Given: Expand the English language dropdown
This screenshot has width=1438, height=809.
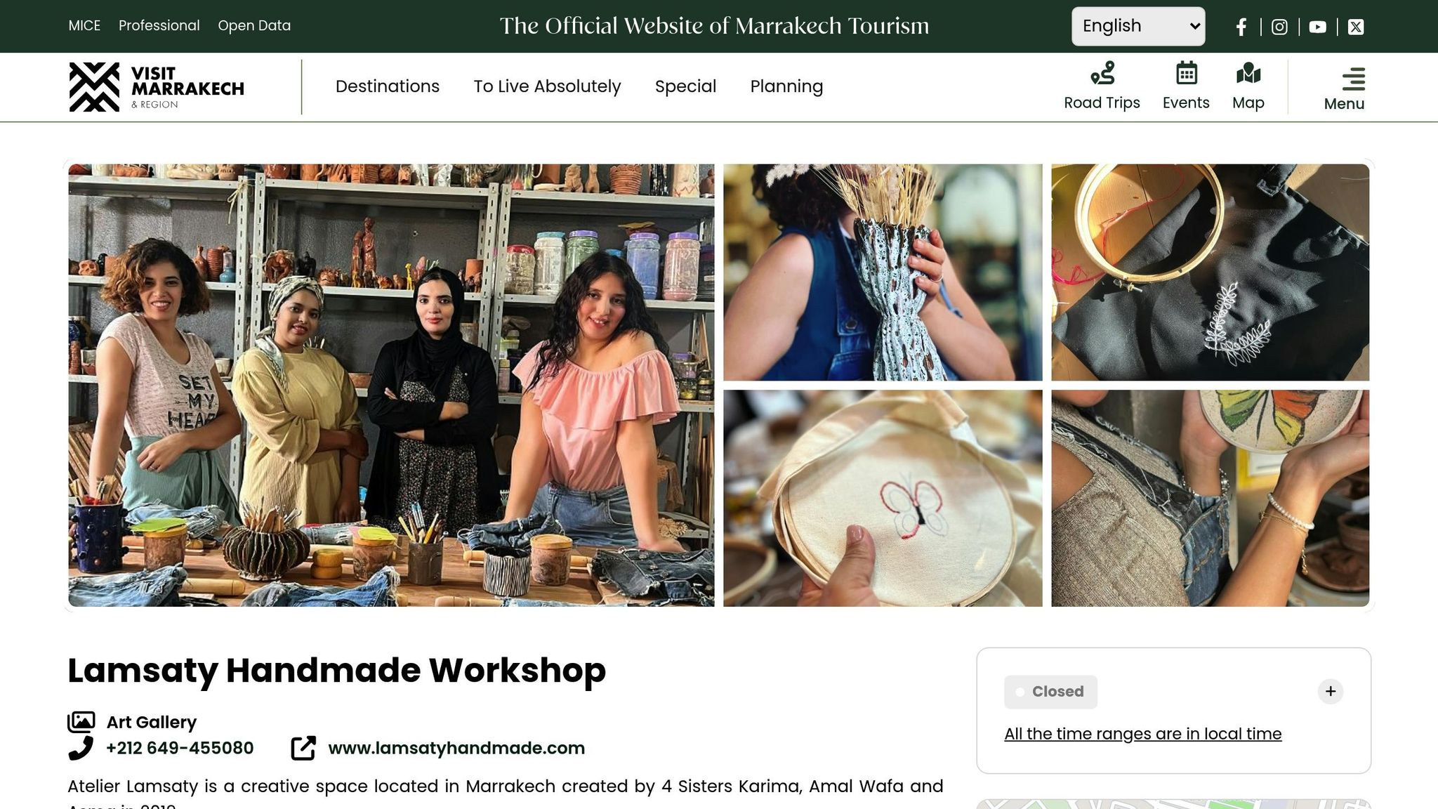Looking at the screenshot, I should coord(1138,27).
